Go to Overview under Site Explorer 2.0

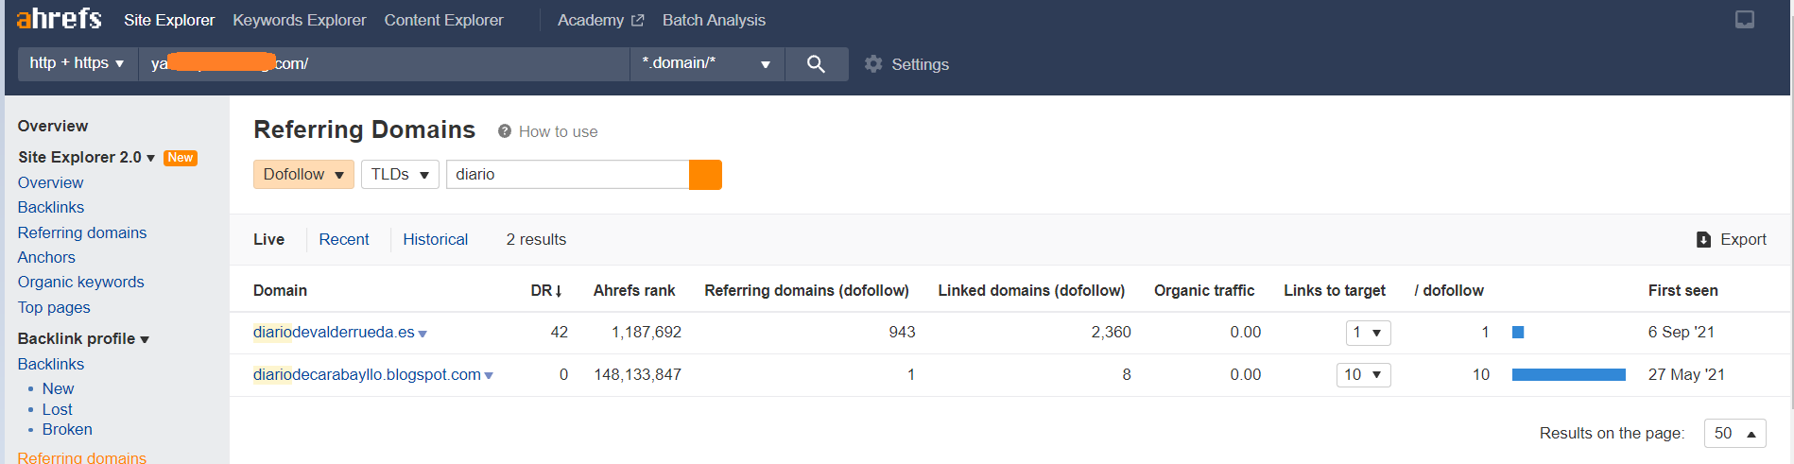coord(50,182)
